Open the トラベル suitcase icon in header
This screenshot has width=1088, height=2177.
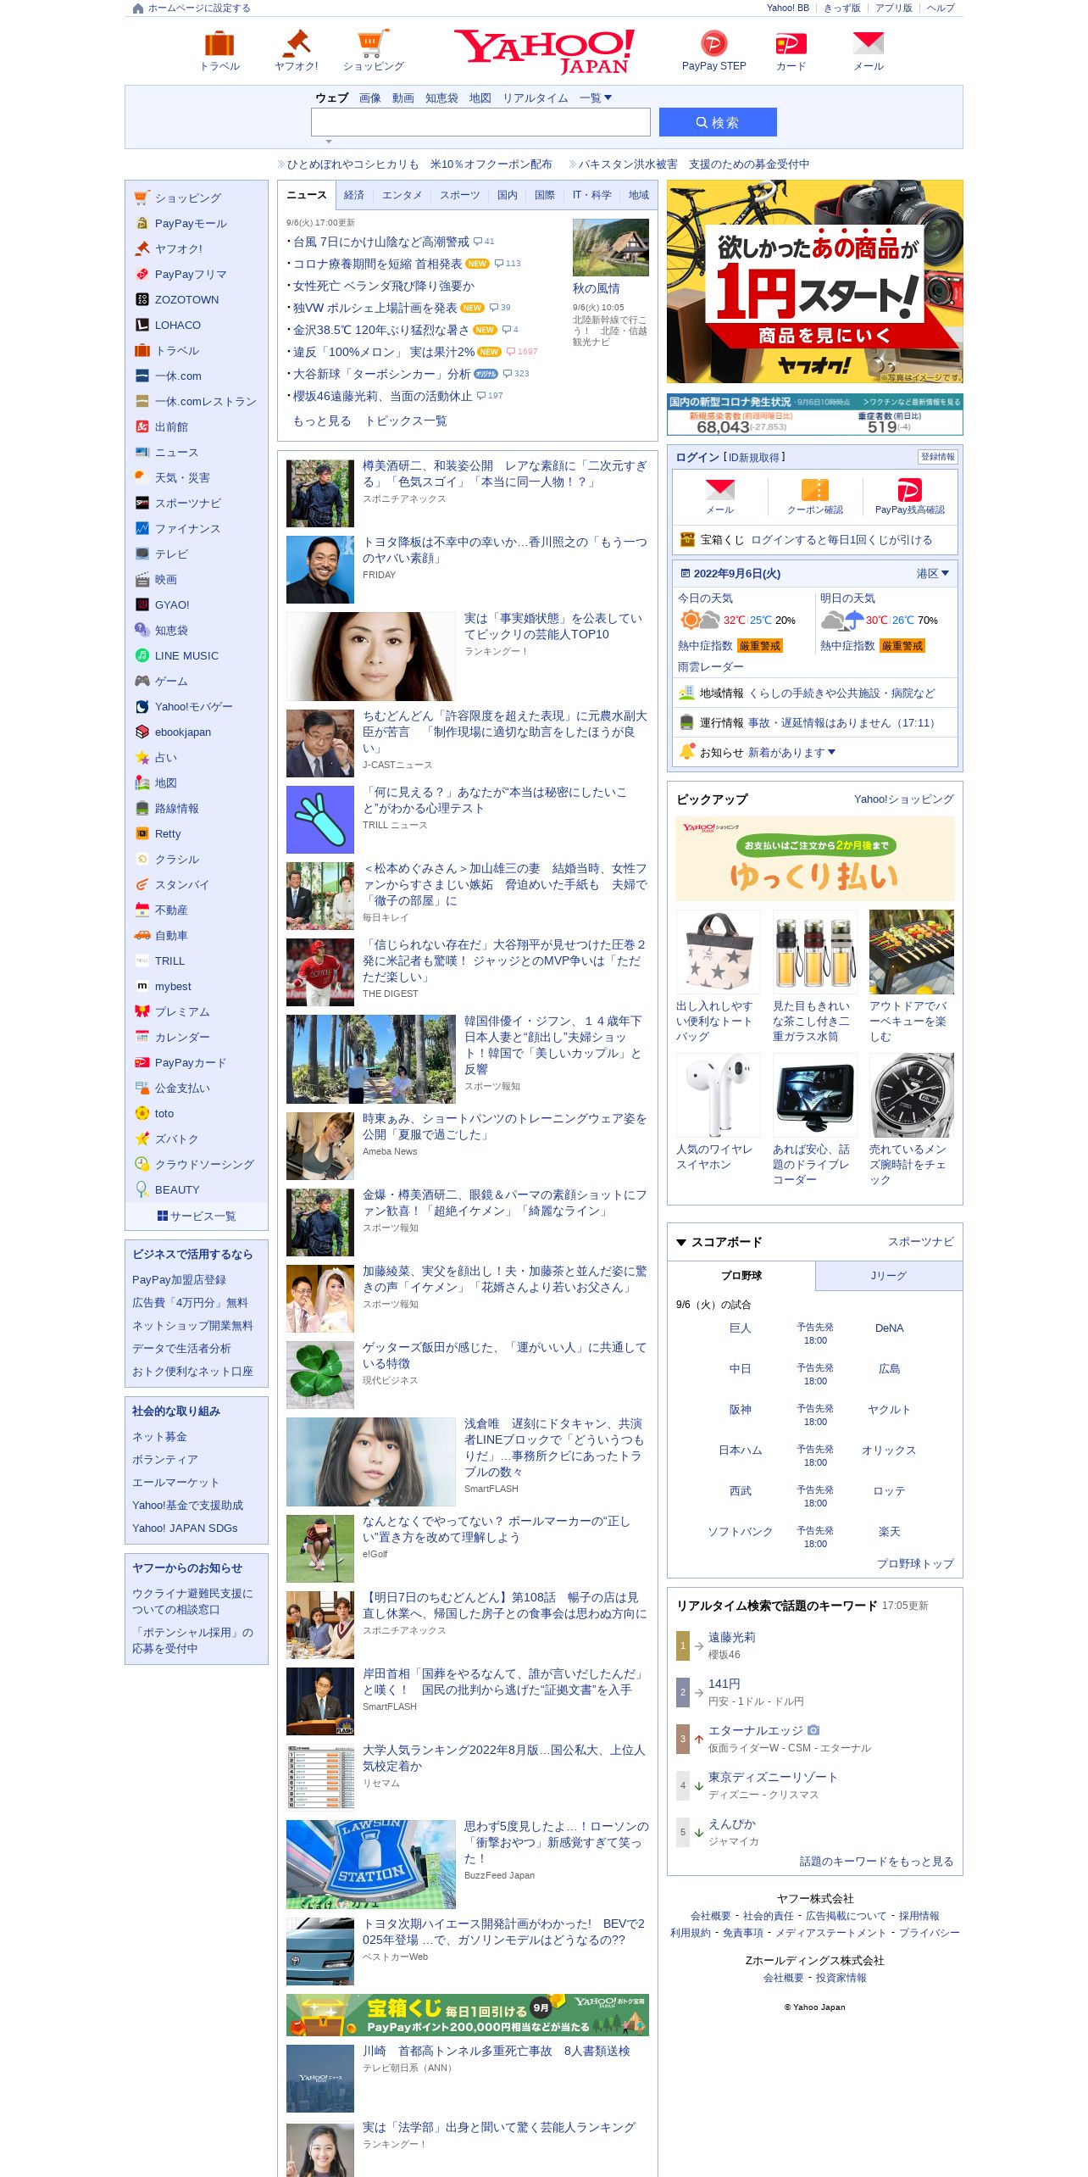[219, 43]
